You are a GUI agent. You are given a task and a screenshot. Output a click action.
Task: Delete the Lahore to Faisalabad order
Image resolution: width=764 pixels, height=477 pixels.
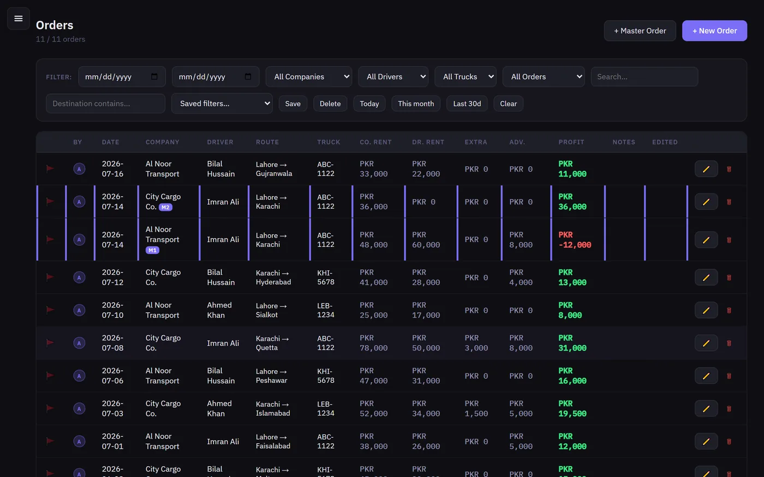click(729, 442)
